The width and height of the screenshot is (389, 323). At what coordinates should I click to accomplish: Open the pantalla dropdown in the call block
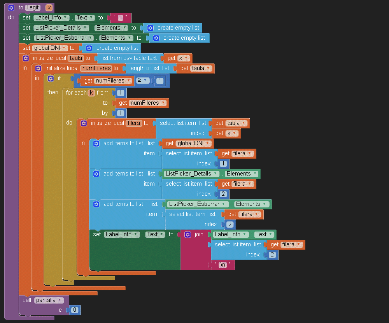49,300
